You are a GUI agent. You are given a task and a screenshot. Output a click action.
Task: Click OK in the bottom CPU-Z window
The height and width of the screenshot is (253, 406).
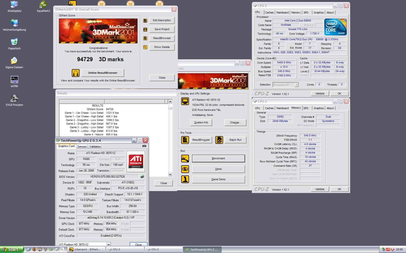point(339,189)
